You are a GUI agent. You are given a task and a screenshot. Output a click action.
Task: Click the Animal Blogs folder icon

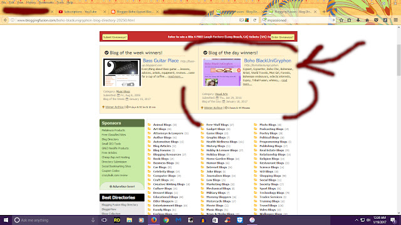tap(149, 125)
